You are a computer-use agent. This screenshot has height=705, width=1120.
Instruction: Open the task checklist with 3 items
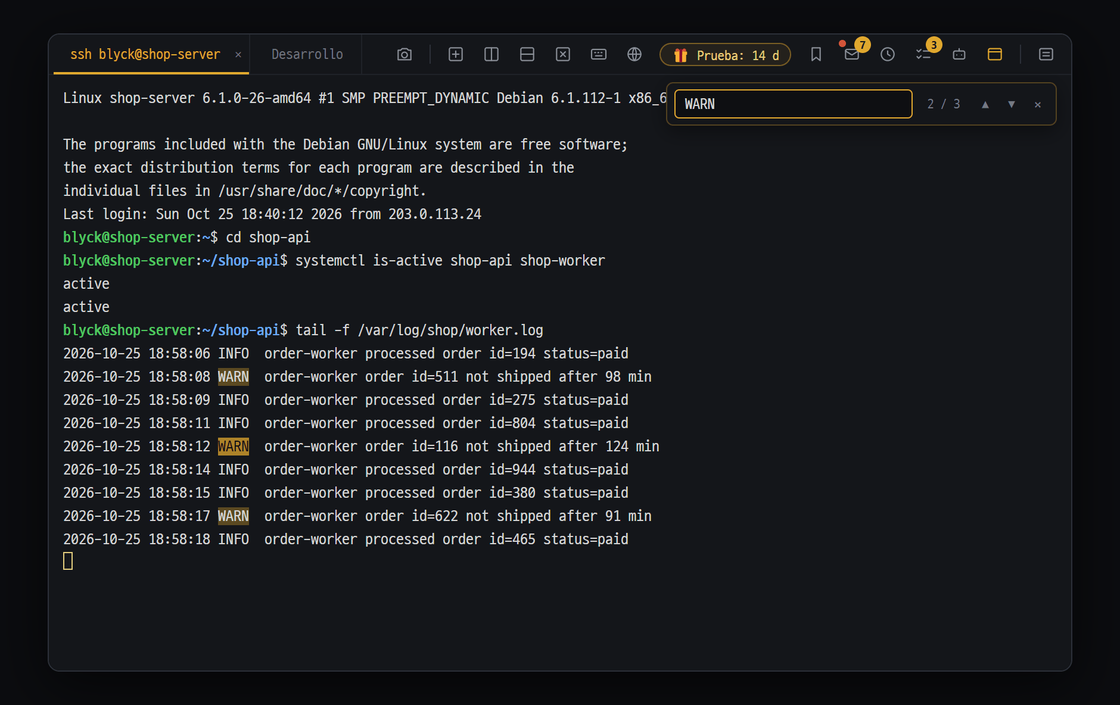[x=923, y=55]
